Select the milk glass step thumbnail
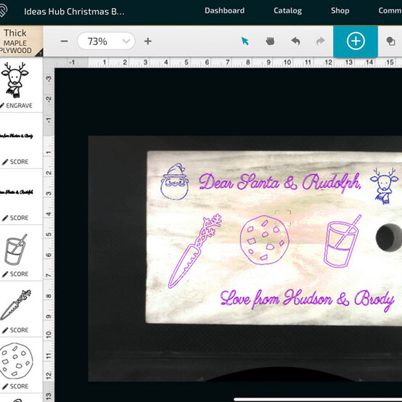 [15, 249]
